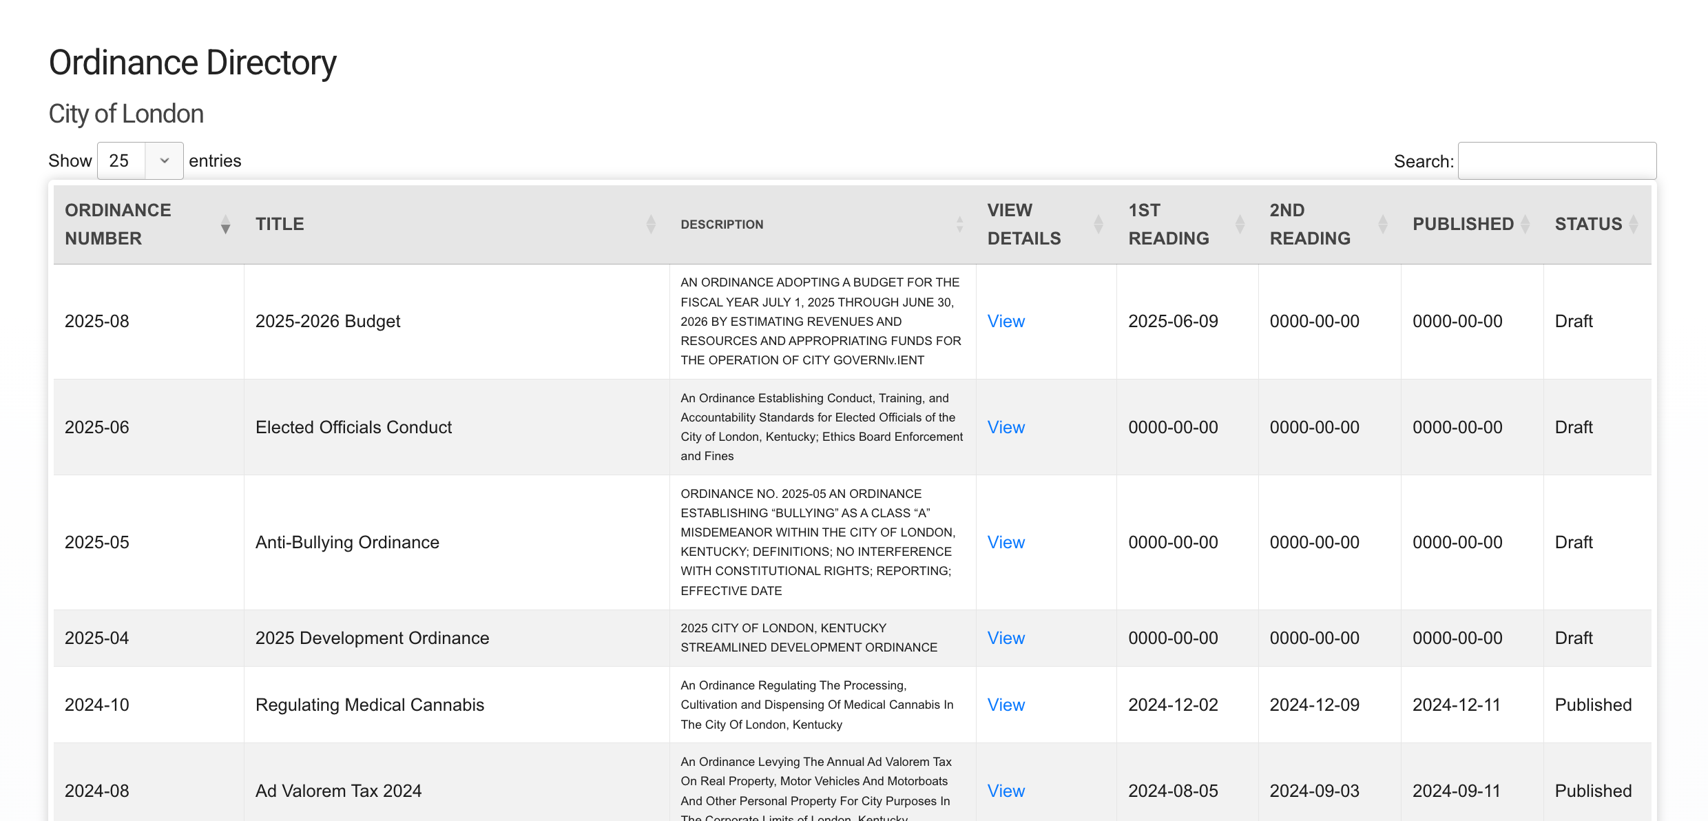The width and height of the screenshot is (1708, 821).
Task: Click the Search input field
Action: point(1556,160)
